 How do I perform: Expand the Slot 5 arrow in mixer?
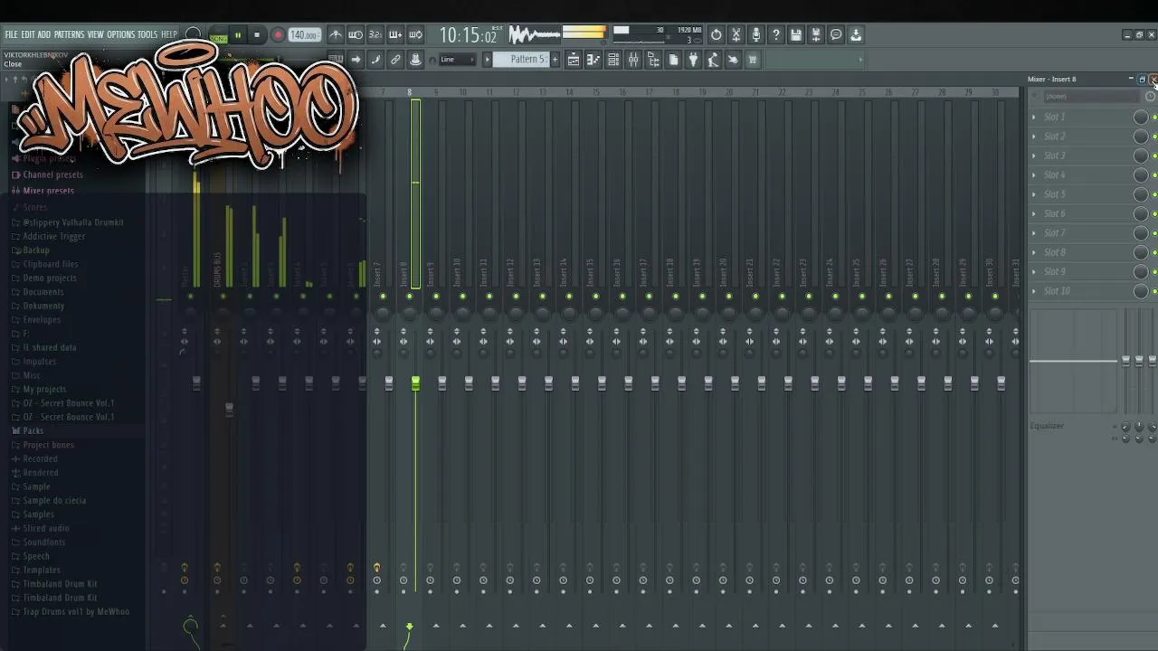pyautogui.click(x=1034, y=194)
